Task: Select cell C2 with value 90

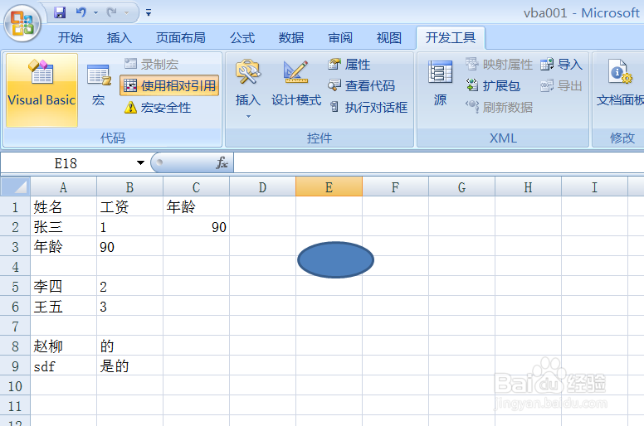Action: (197, 227)
